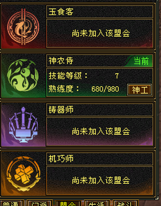This screenshot has height=206, width=161.
Task: Switch to the 战斗 tab
Action: coord(126,203)
